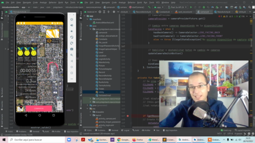Raise volume with emulator volume-up icon

point(72,25)
